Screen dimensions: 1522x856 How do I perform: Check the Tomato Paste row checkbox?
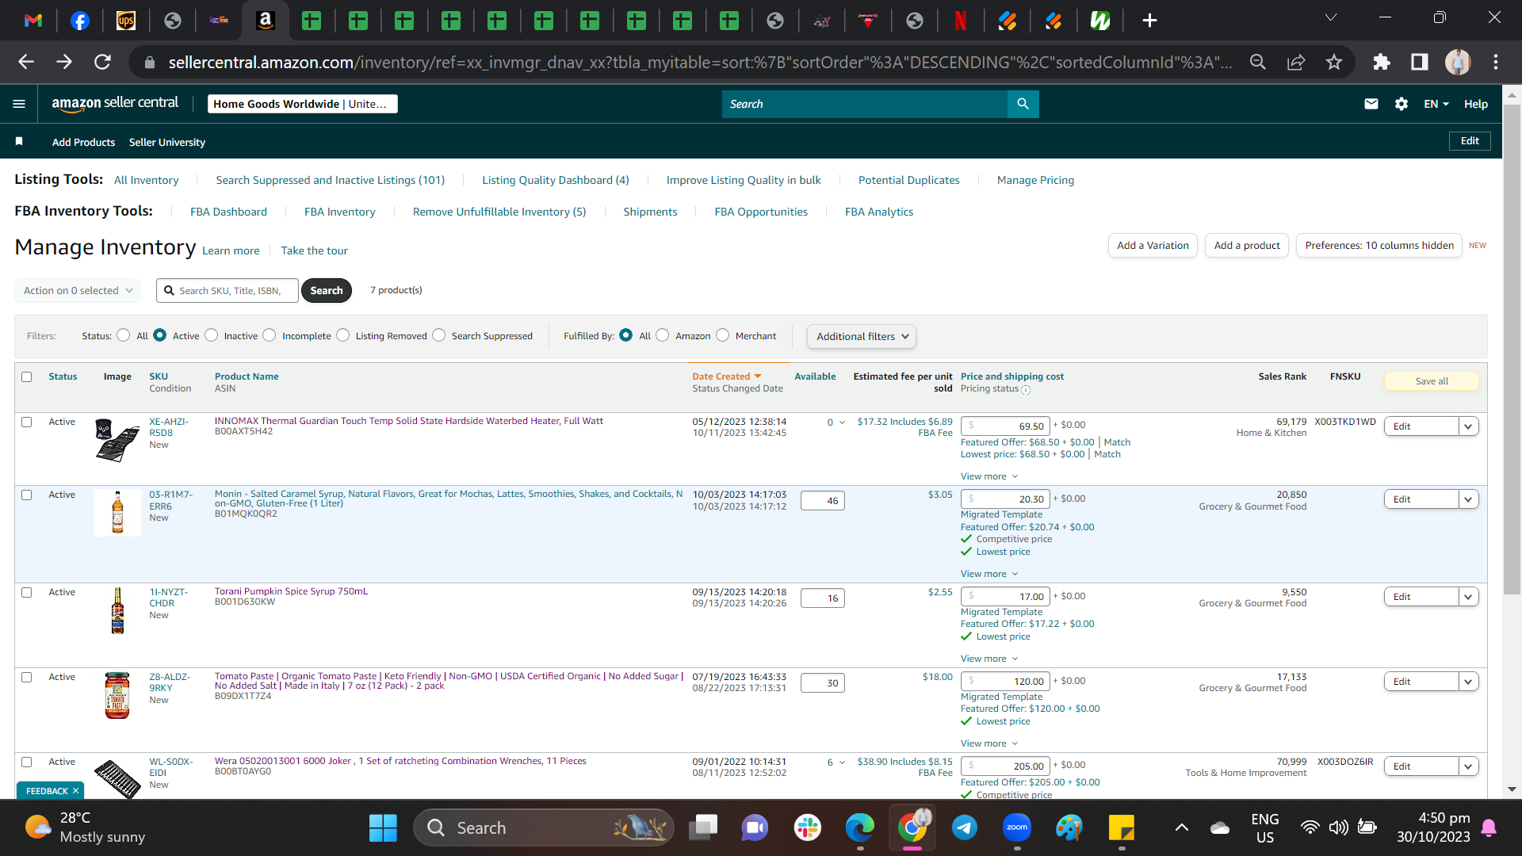[x=27, y=678]
